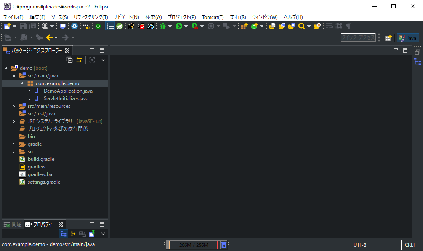The image size is (423, 251).
Task: Close the パッケージ・エクスプローラー view tab
Action: [x=67, y=51]
